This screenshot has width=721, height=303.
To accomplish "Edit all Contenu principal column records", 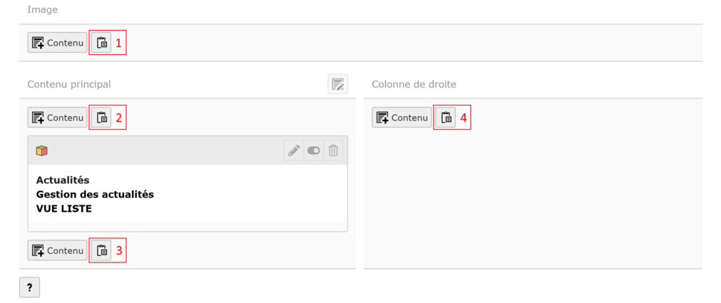I will (x=337, y=84).
